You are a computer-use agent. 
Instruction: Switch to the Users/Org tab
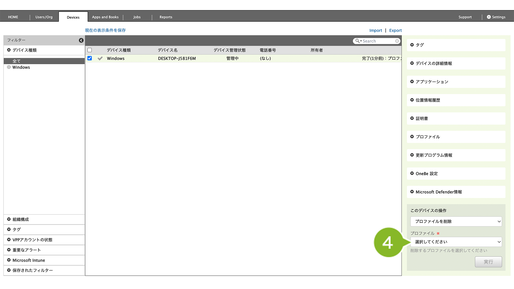(44, 17)
